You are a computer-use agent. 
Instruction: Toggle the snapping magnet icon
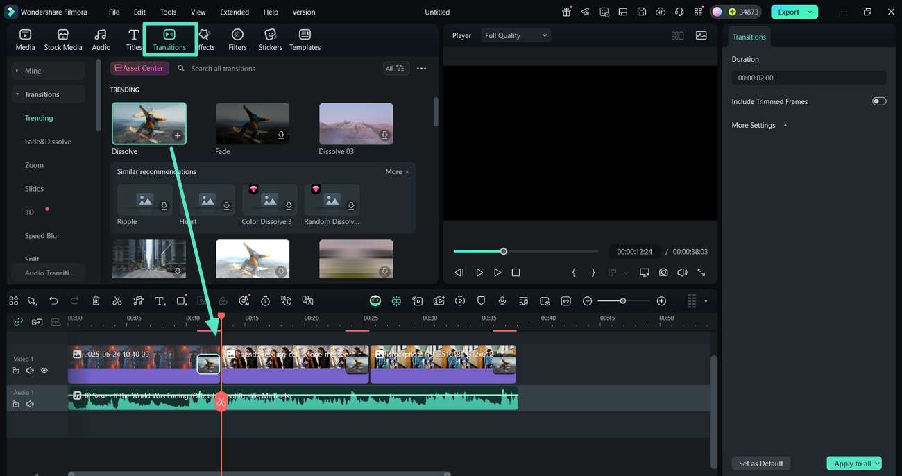pyautogui.click(x=396, y=300)
